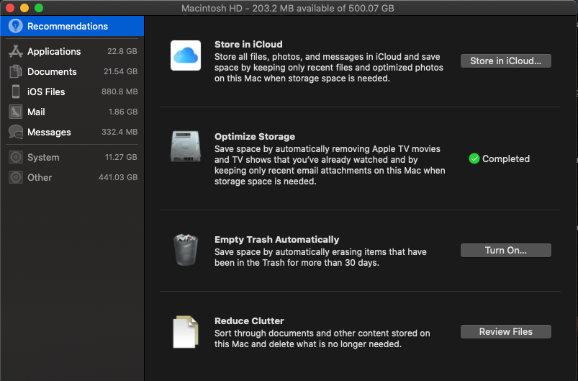Click the green Completed checkmark
Screen dimensions: 578x381
coord(474,158)
